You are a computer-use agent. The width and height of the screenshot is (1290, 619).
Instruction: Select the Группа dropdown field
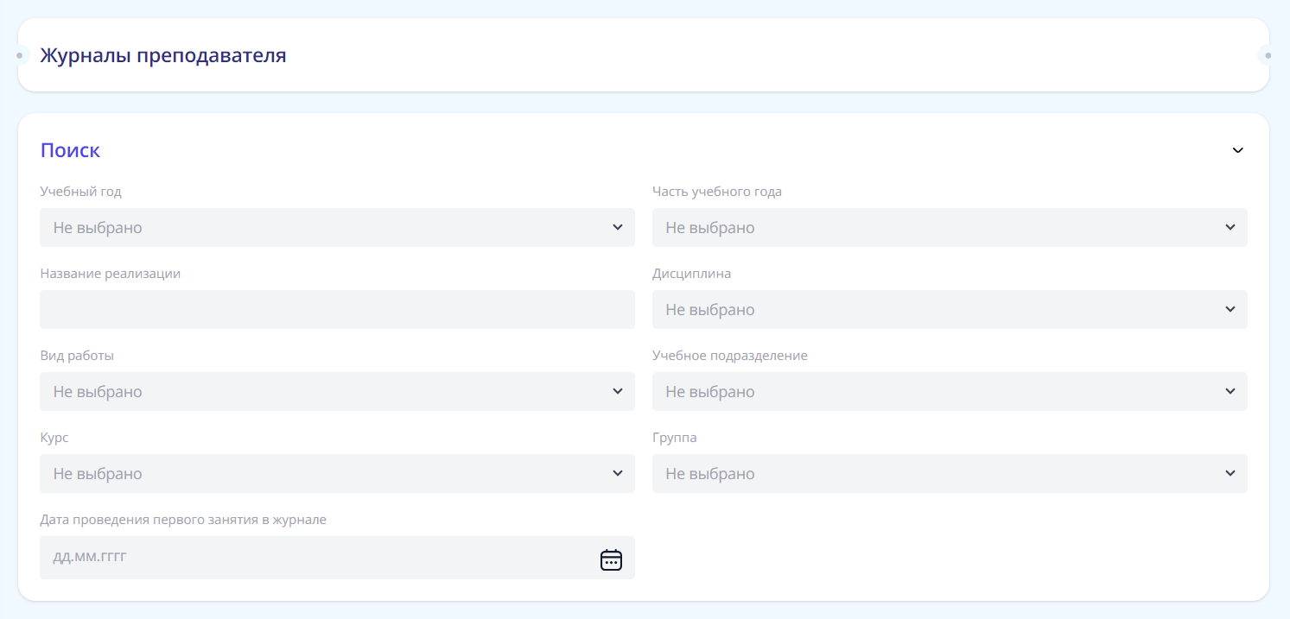[x=949, y=474]
